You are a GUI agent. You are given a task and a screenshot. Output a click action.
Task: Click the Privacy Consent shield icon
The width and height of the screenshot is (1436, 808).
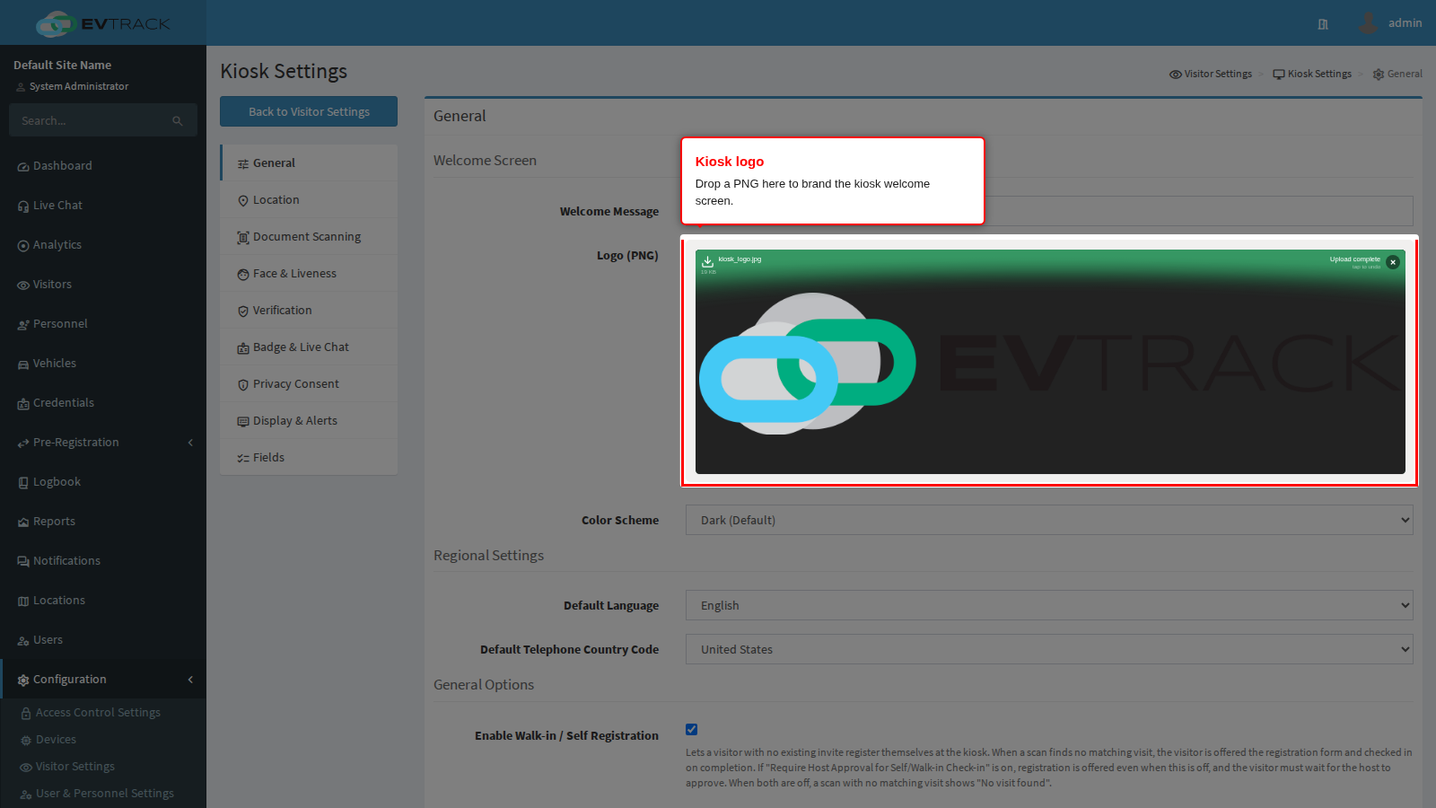pos(243,385)
